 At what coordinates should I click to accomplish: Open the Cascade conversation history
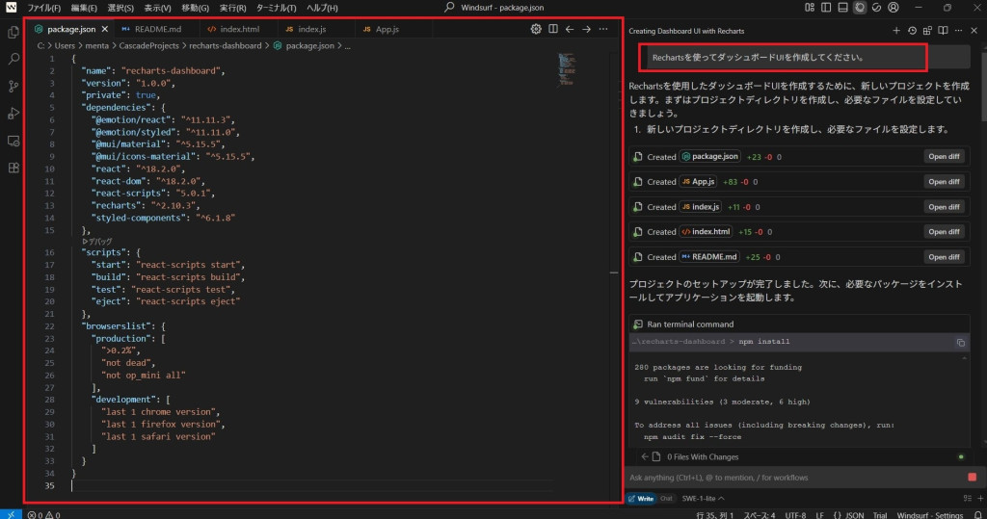click(x=912, y=30)
